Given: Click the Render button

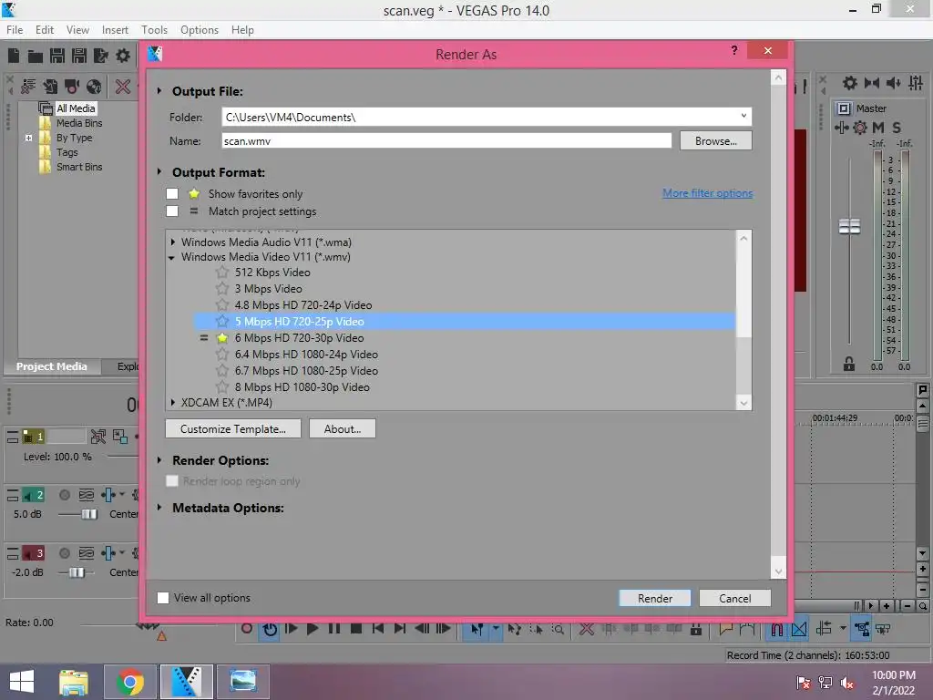Looking at the screenshot, I should click(654, 598).
